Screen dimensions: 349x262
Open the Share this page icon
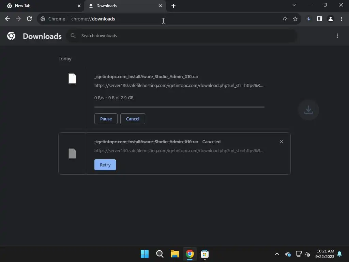click(x=284, y=19)
